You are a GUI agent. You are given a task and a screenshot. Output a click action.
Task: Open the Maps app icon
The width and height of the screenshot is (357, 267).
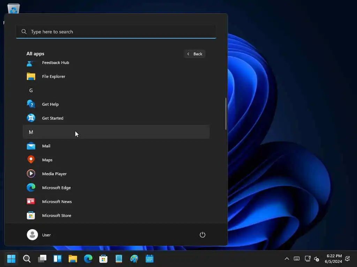pyautogui.click(x=31, y=160)
